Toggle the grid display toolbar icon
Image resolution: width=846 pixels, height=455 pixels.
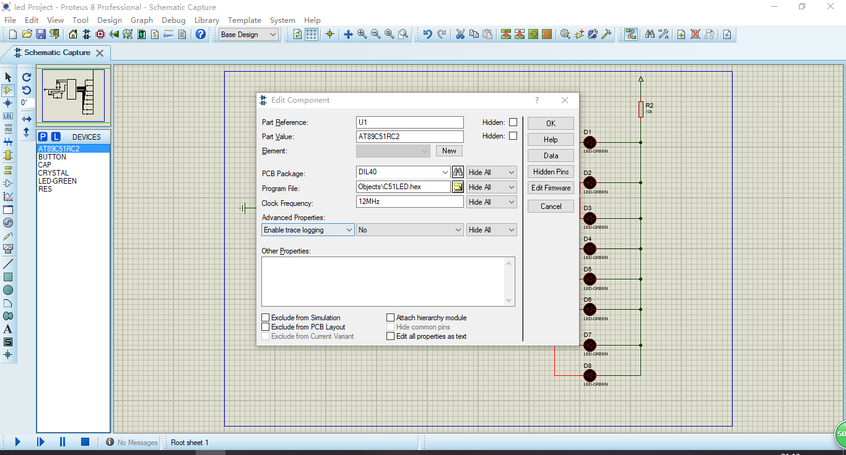tap(312, 34)
